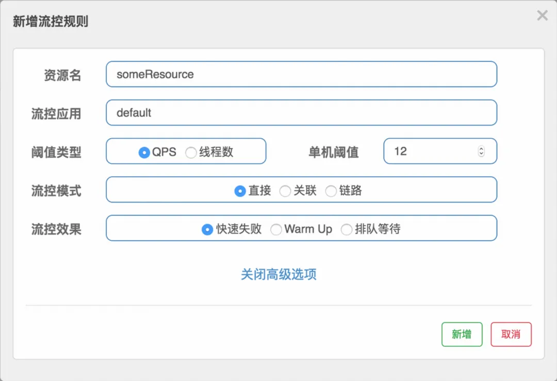Choose 直接 flow control mode
557x381 pixels.
(x=240, y=191)
